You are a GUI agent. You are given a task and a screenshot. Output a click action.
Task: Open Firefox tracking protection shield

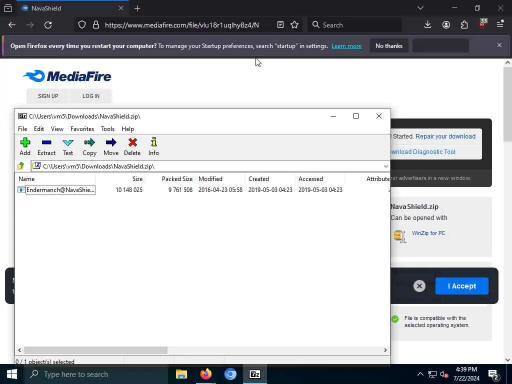click(x=82, y=25)
